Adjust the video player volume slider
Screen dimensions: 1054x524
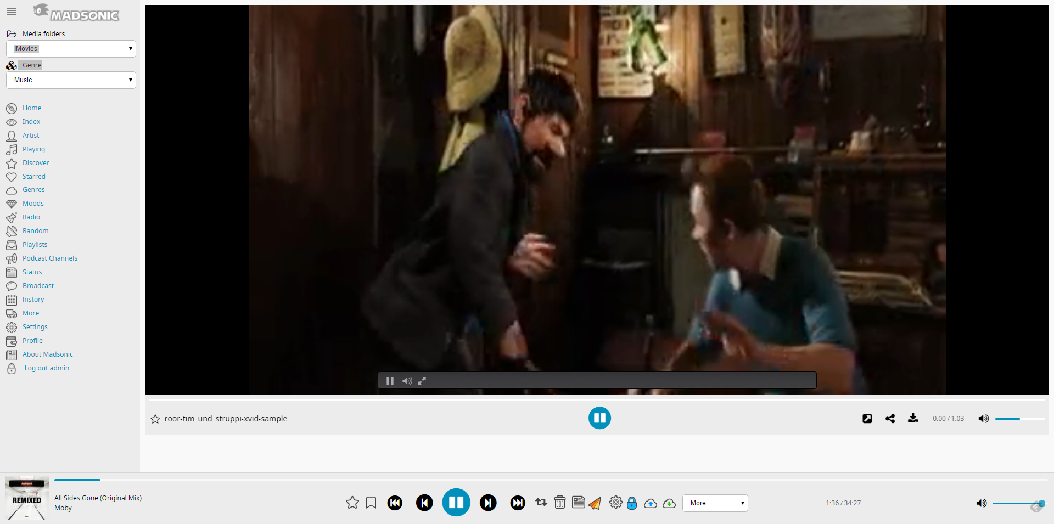coord(1019,419)
